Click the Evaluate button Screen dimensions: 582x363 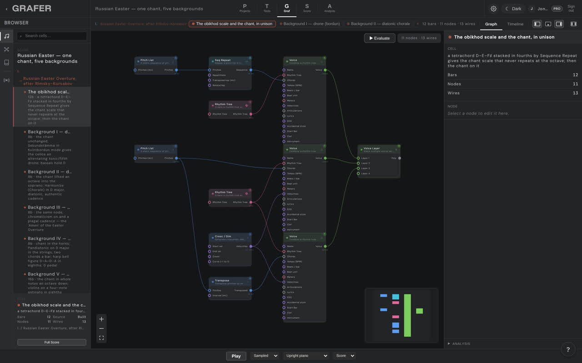coord(380,38)
